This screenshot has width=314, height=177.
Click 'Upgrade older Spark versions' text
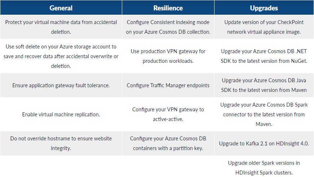pyautogui.click(x=264, y=167)
